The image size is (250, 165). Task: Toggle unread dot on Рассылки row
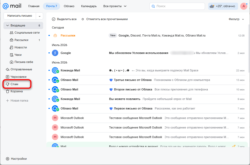point(49,35)
